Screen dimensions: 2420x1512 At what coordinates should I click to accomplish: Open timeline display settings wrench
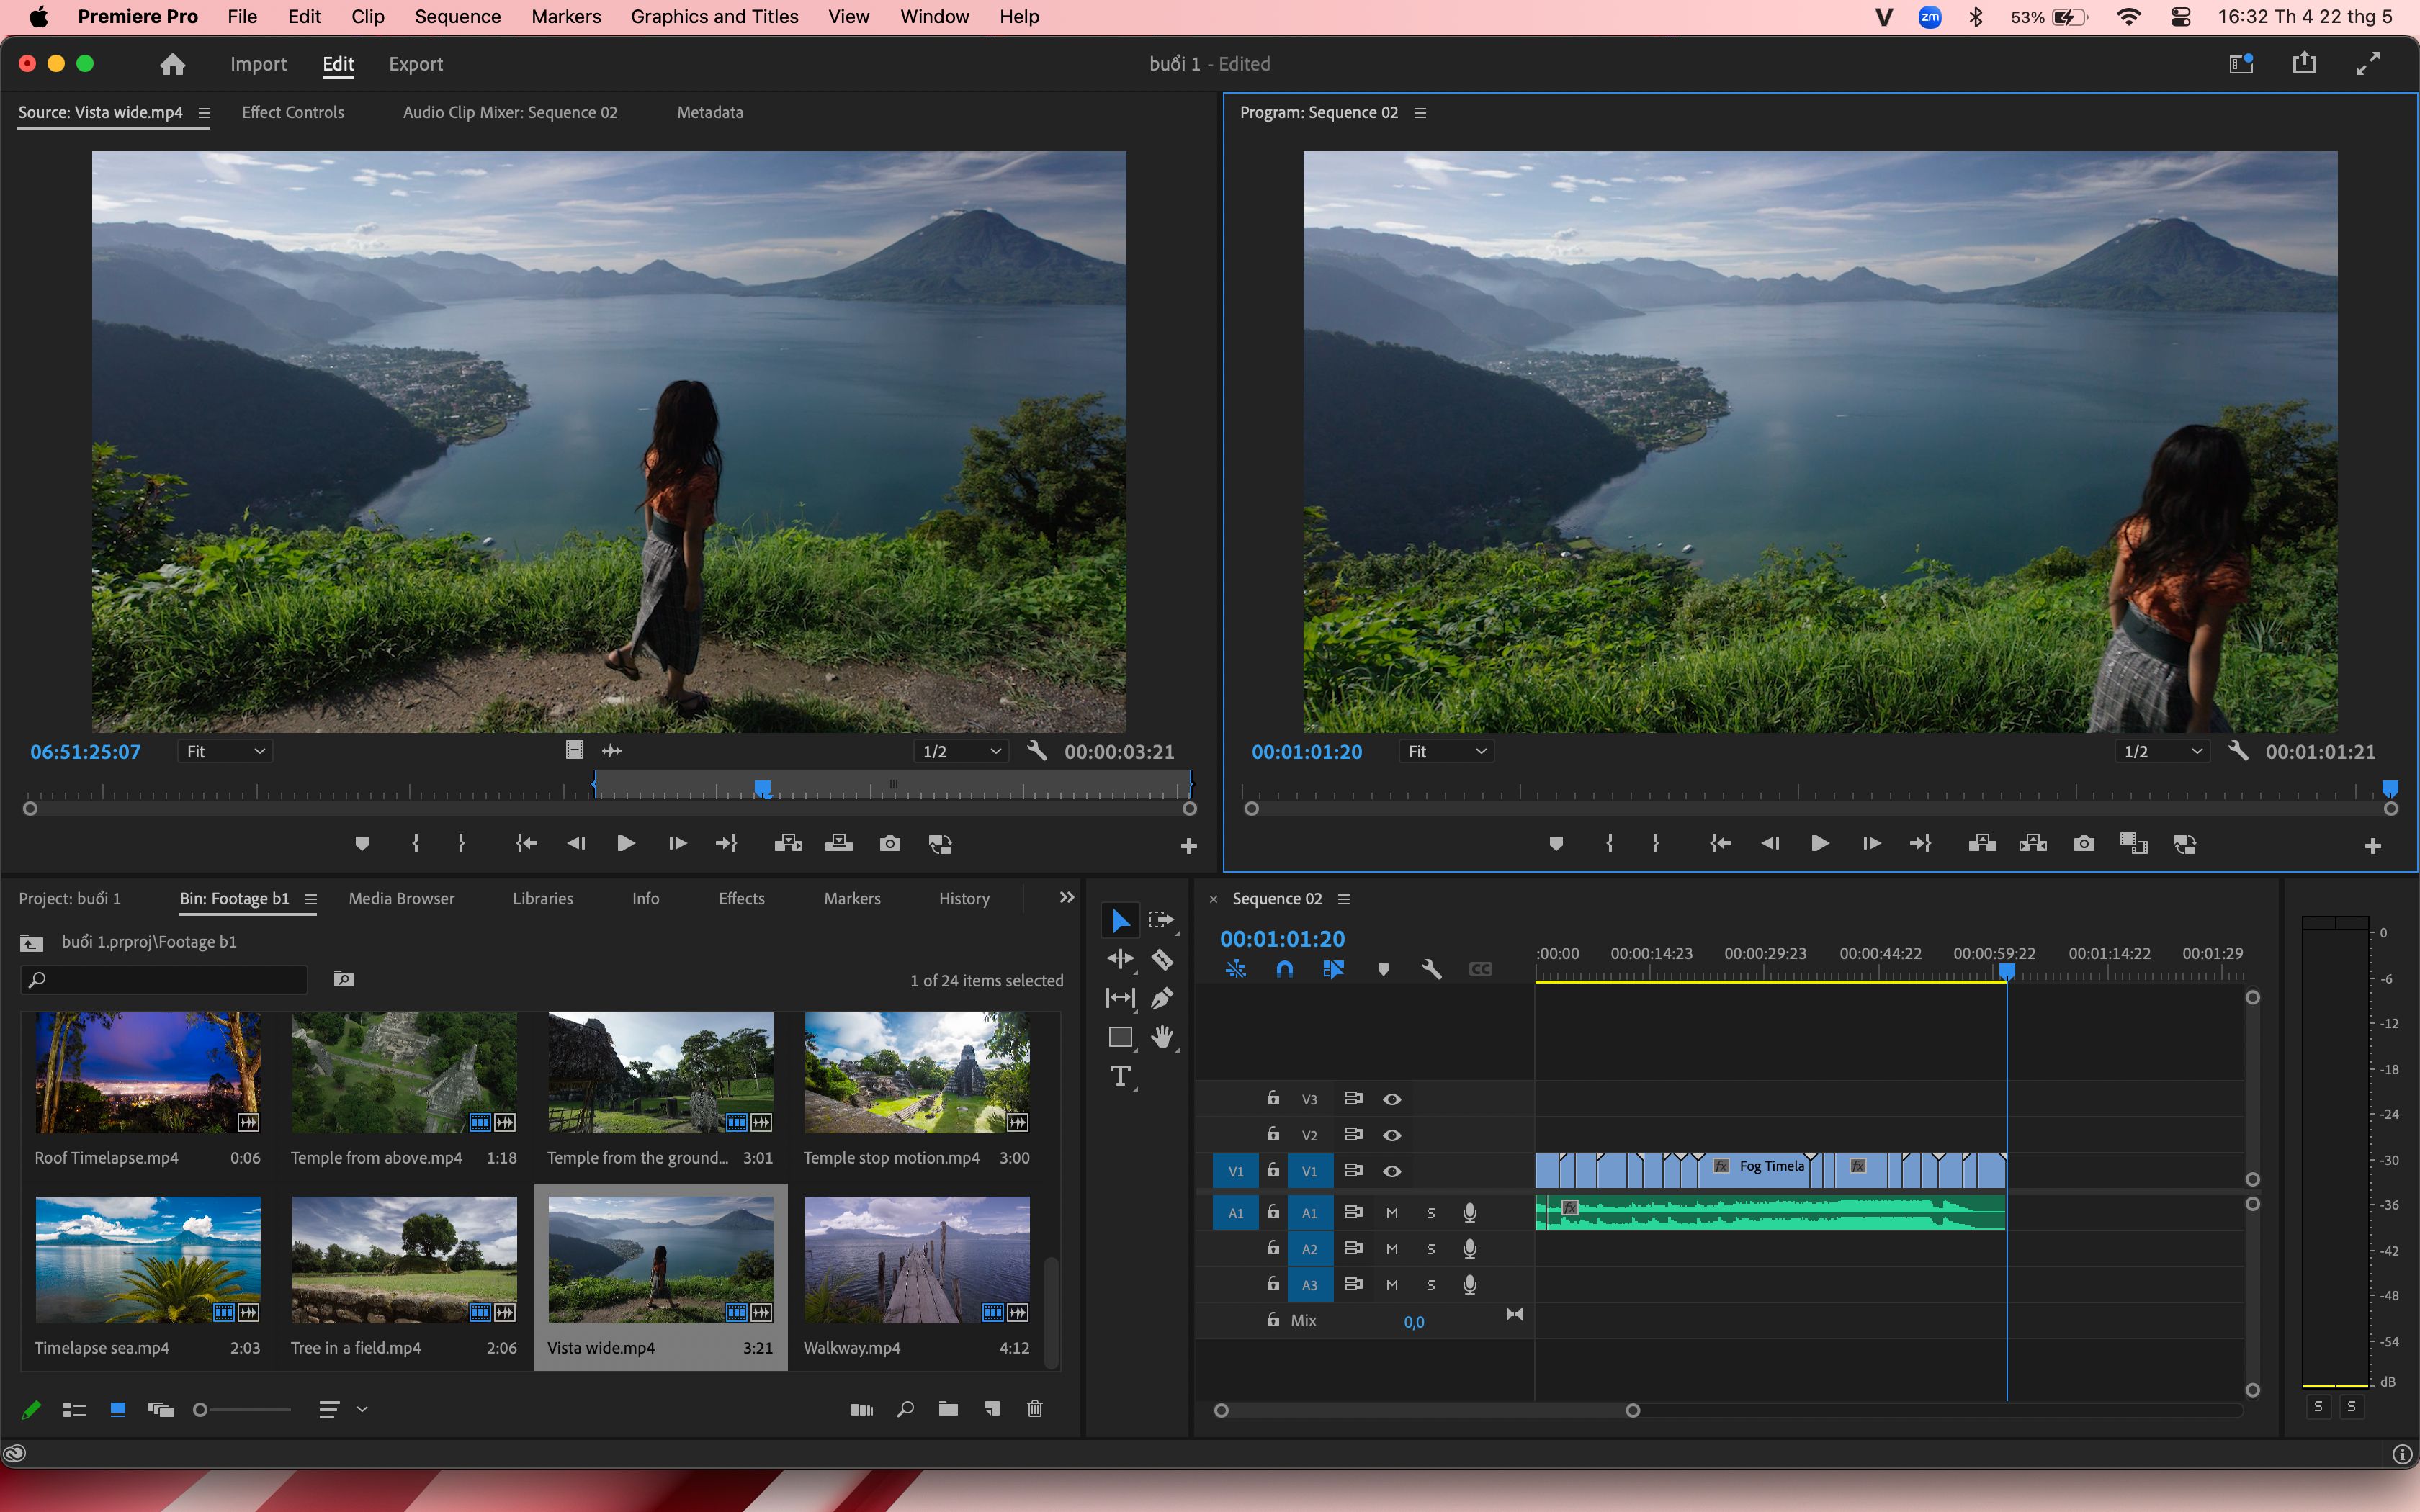[1431, 969]
